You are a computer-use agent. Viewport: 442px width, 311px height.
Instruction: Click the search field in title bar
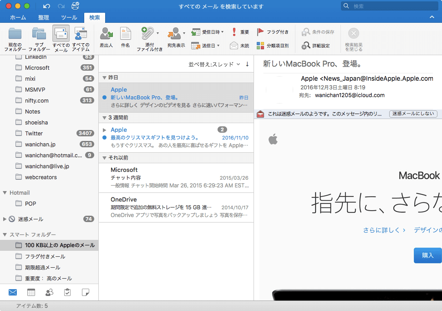click(x=391, y=6)
